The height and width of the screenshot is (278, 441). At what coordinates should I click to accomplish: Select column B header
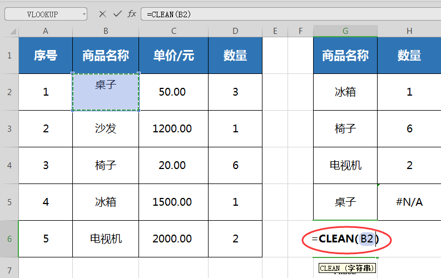coord(106,31)
